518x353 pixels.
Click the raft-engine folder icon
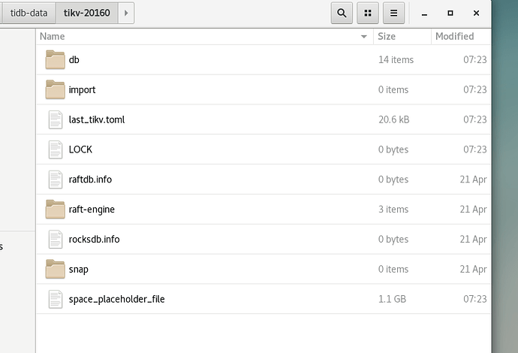[55, 210]
